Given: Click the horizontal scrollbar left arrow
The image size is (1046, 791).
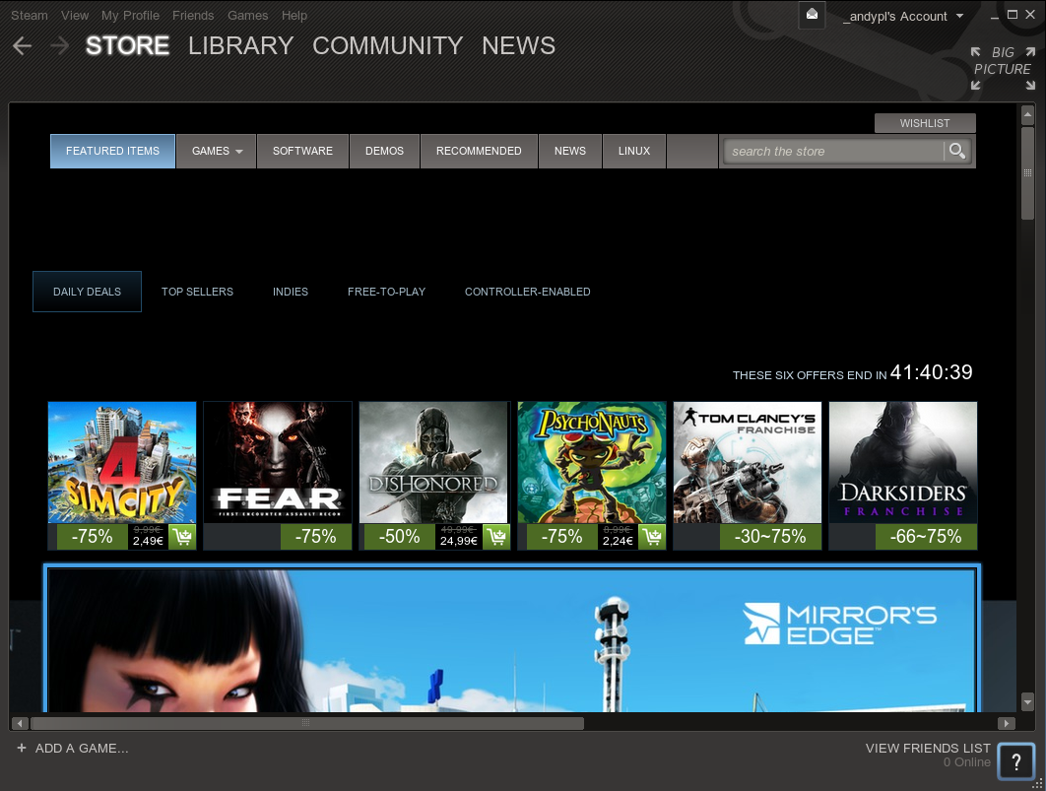Looking at the screenshot, I should (x=20, y=723).
